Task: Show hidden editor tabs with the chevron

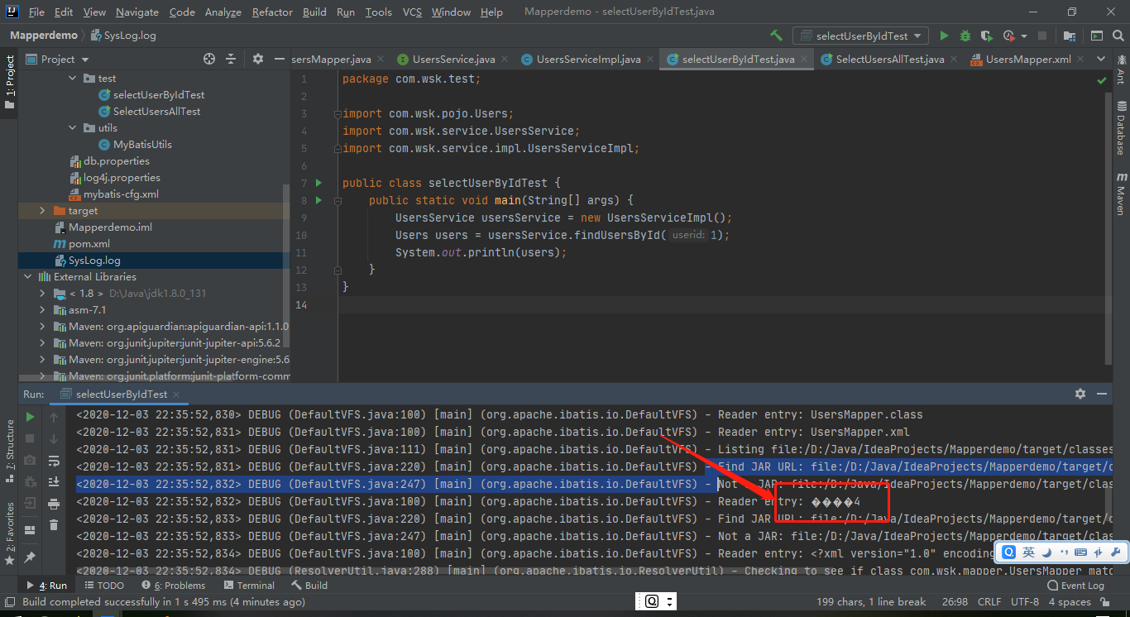Action: 1101,59
